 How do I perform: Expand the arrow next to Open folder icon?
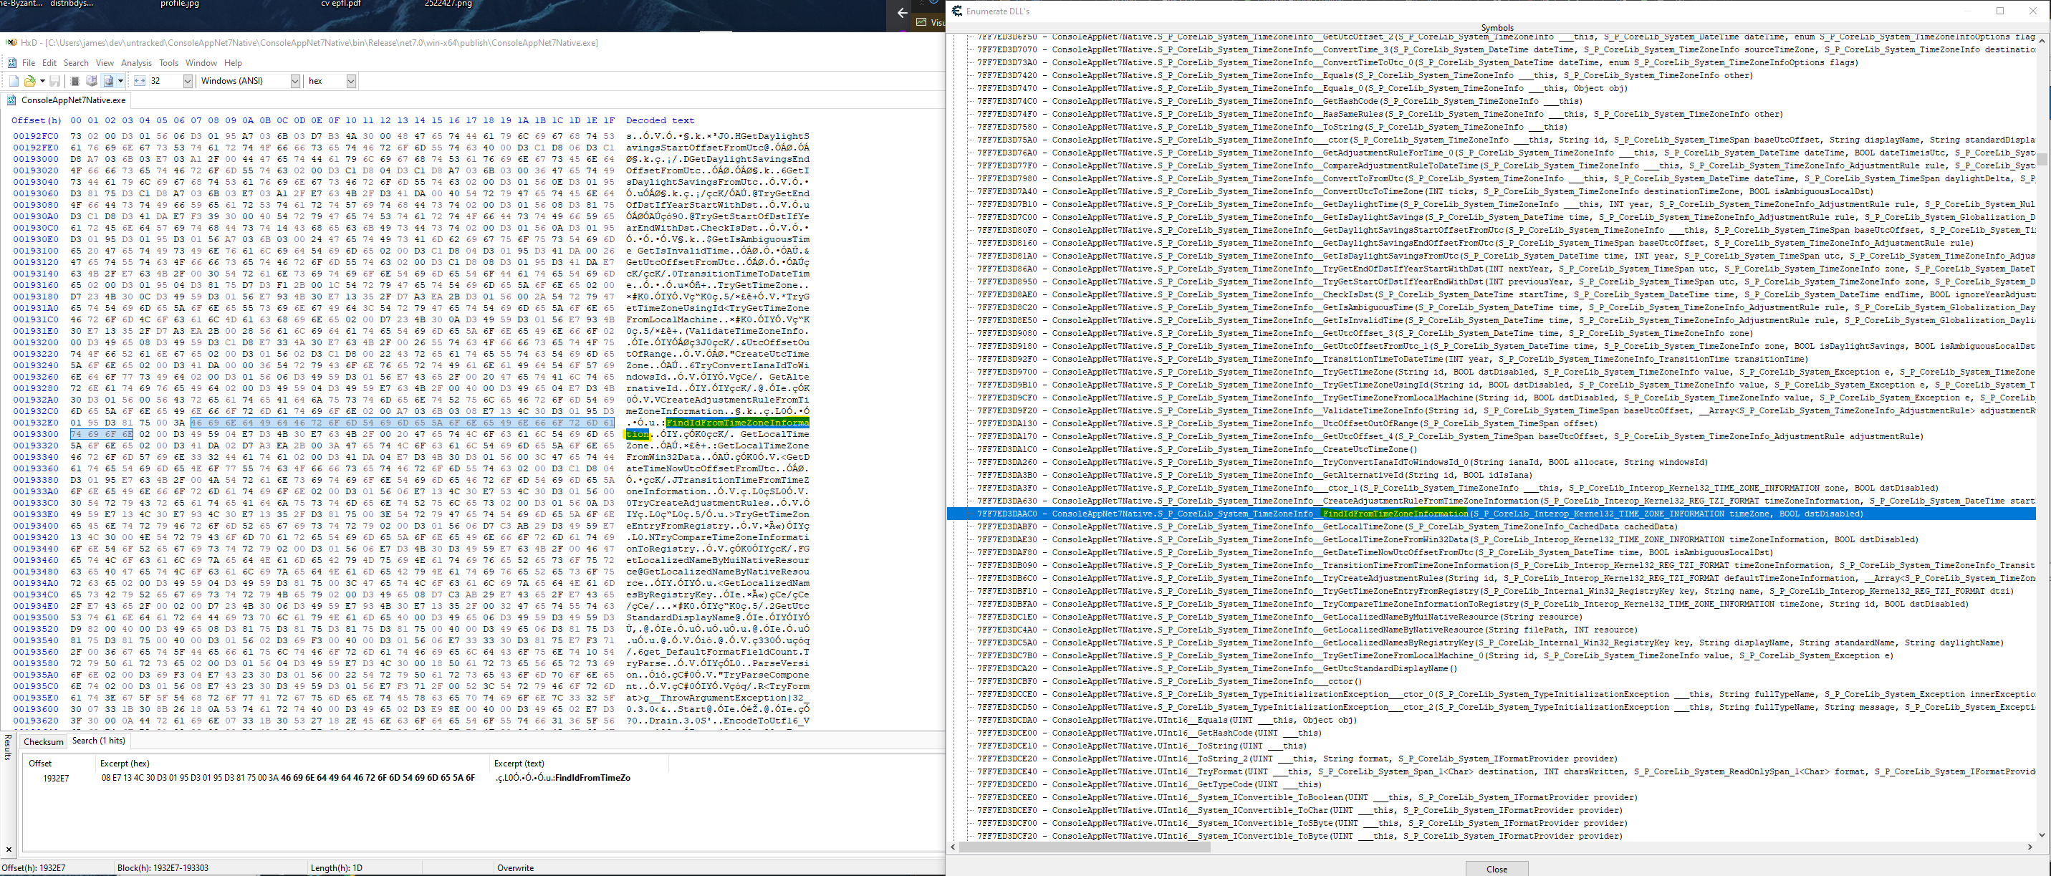42,81
